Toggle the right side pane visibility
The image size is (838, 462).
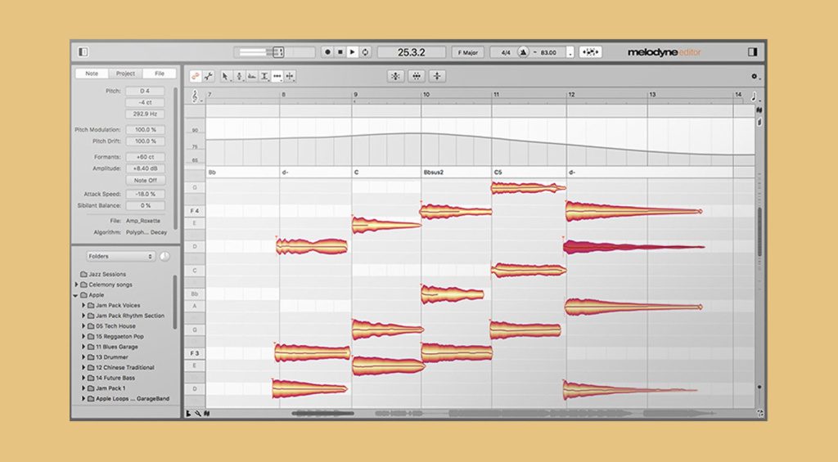point(753,52)
